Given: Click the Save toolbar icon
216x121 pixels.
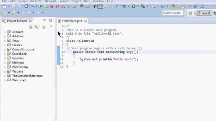Looking at the screenshot, I should point(13,6).
